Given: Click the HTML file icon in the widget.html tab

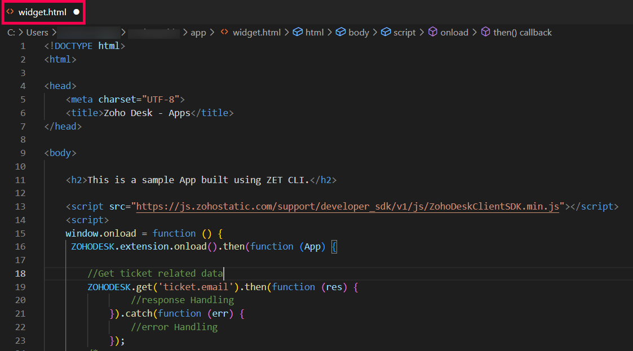Looking at the screenshot, I should (10, 11).
